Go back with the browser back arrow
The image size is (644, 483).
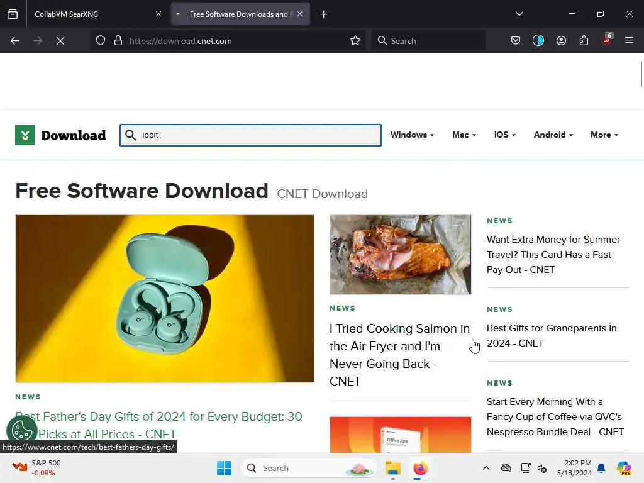pyautogui.click(x=15, y=41)
